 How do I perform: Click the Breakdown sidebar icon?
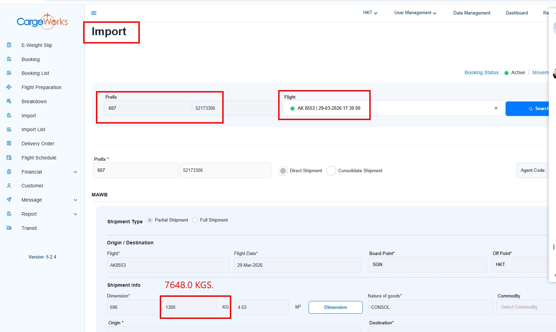[x=9, y=101]
